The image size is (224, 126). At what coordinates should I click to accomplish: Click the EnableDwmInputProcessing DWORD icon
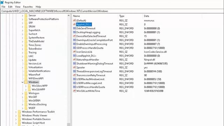(75, 44)
